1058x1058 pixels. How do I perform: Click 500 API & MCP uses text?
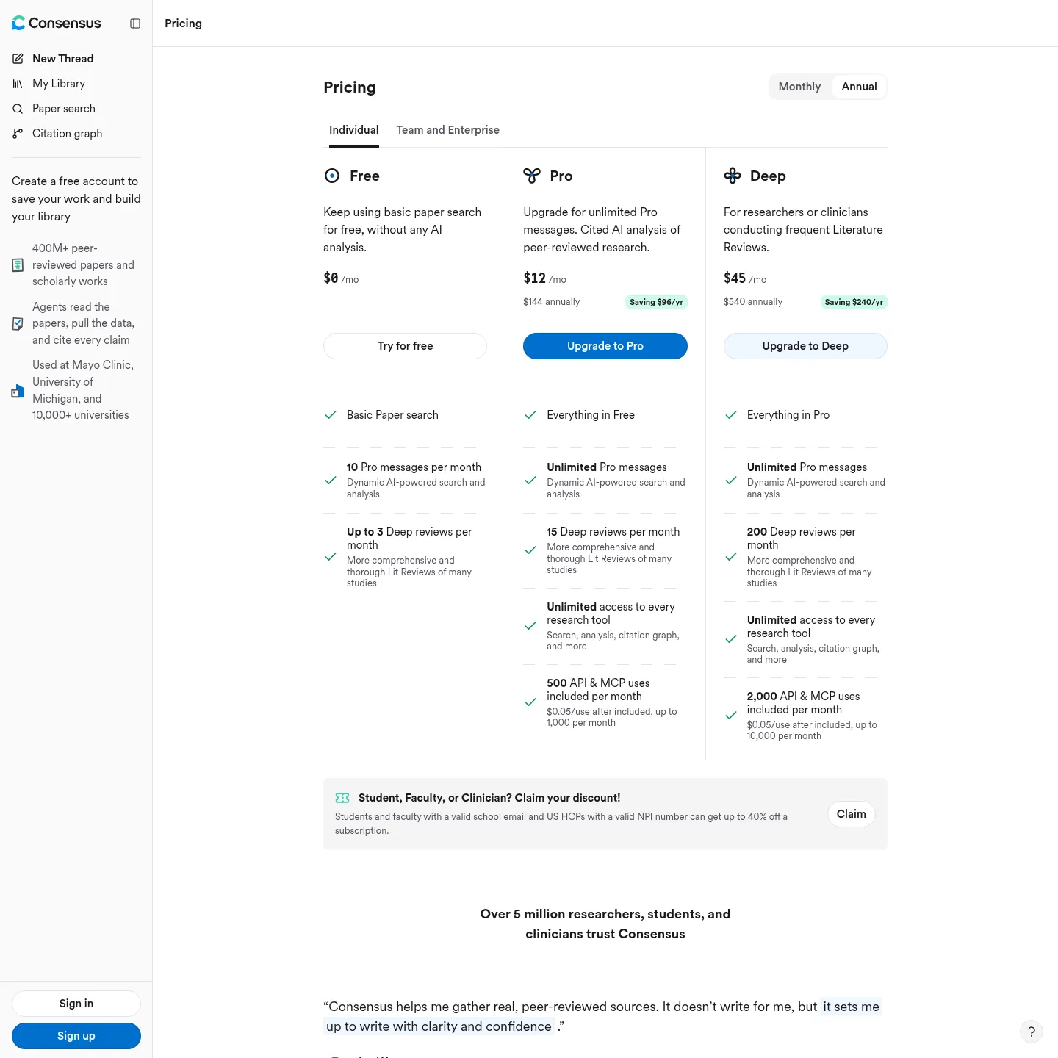click(598, 690)
